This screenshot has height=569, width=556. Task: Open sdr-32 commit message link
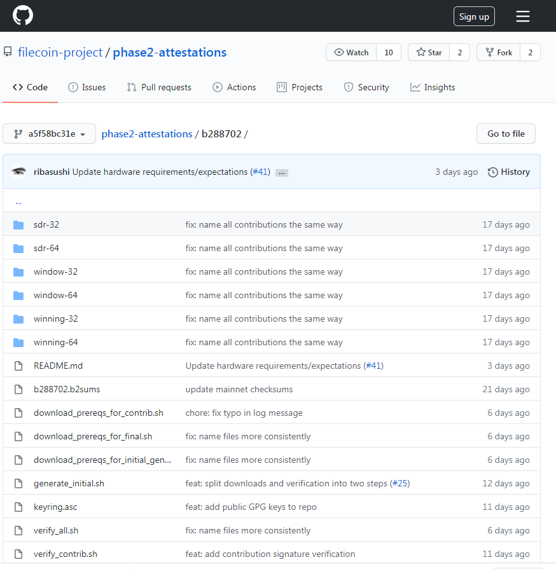pyautogui.click(x=264, y=224)
